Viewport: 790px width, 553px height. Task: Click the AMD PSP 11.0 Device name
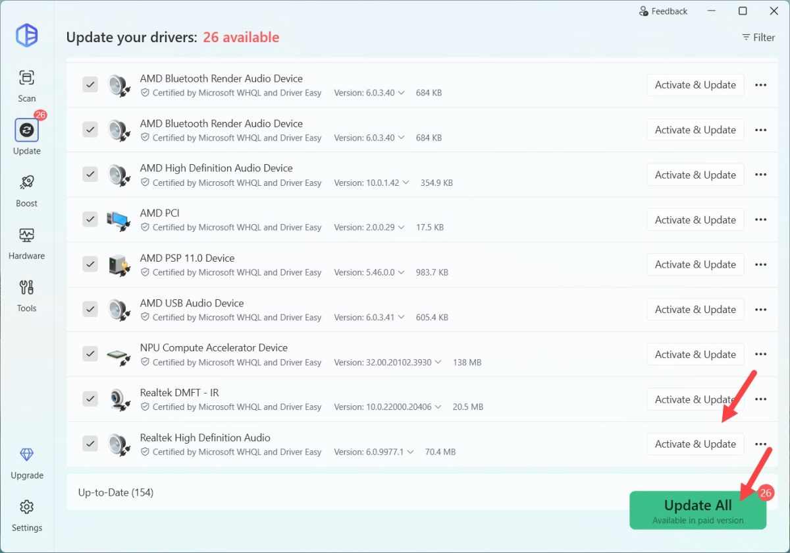click(x=188, y=258)
